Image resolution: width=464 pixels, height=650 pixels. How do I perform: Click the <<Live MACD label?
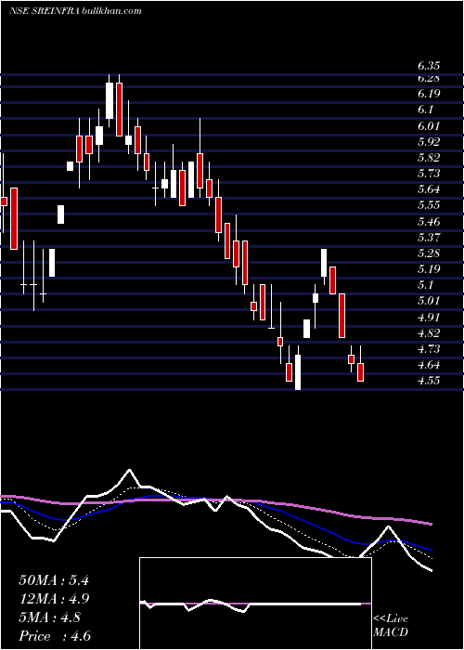click(x=391, y=626)
